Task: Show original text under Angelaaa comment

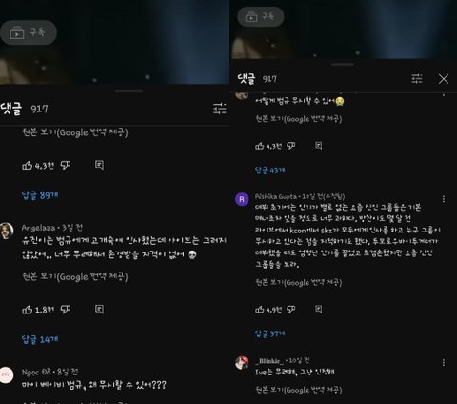Action: [x=75, y=276]
